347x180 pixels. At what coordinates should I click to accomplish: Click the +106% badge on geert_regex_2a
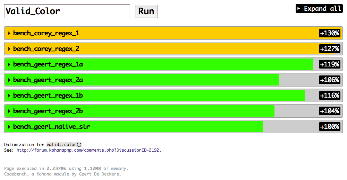[x=329, y=80]
